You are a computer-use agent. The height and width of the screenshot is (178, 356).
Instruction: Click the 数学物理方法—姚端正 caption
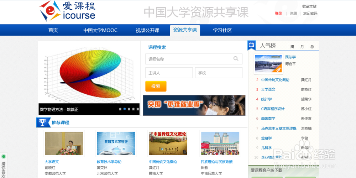(59, 110)
